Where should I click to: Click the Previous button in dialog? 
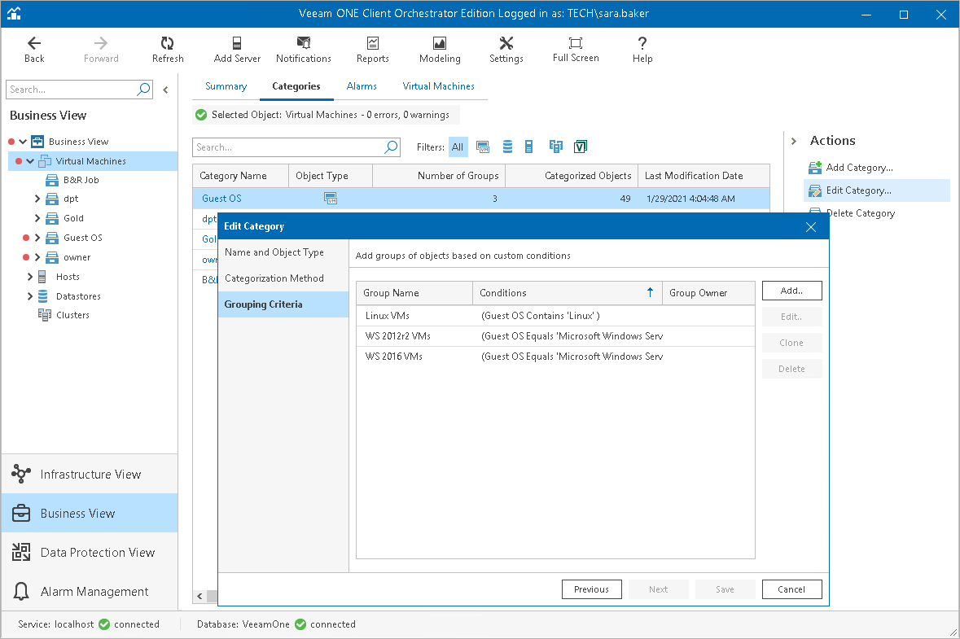(591, 589)
